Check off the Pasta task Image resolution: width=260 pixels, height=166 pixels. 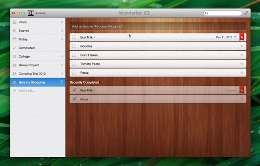[x=74, y=72]
